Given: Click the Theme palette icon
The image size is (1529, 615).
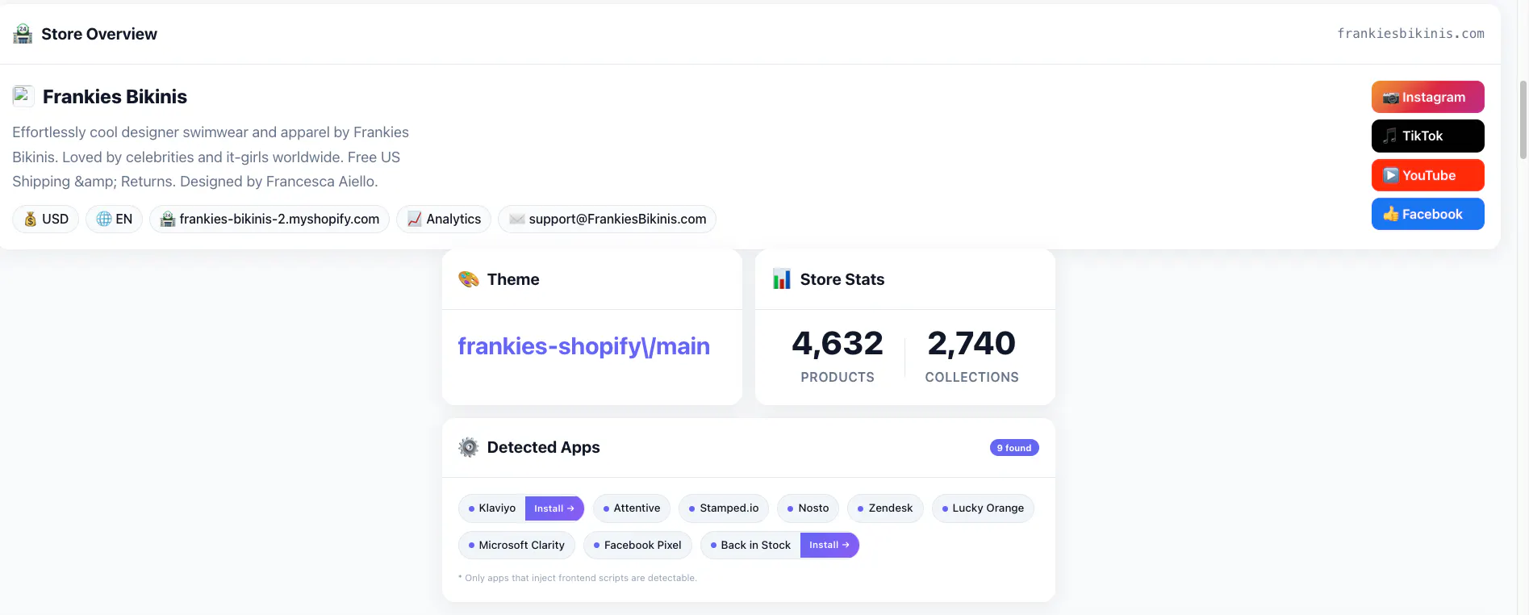Looking at the screenshot, I should [469, 279].
